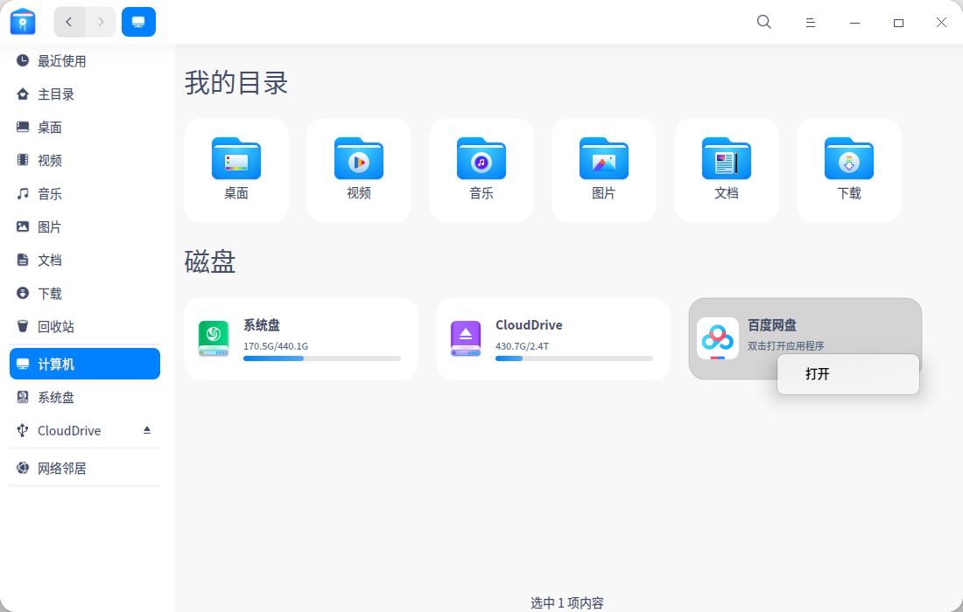Screen dimensions: 963x612
Task: Select the CloudDrive disk card
Action: pos(552,338)
